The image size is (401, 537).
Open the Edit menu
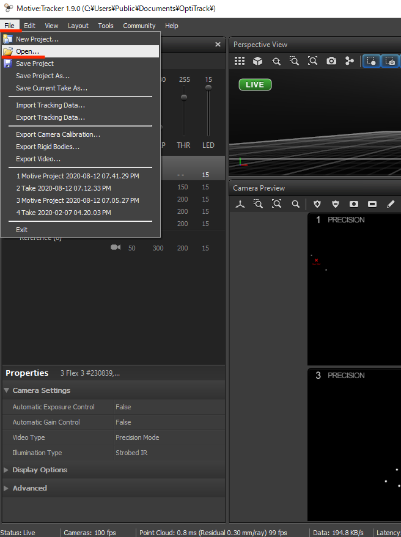(29, 26)
